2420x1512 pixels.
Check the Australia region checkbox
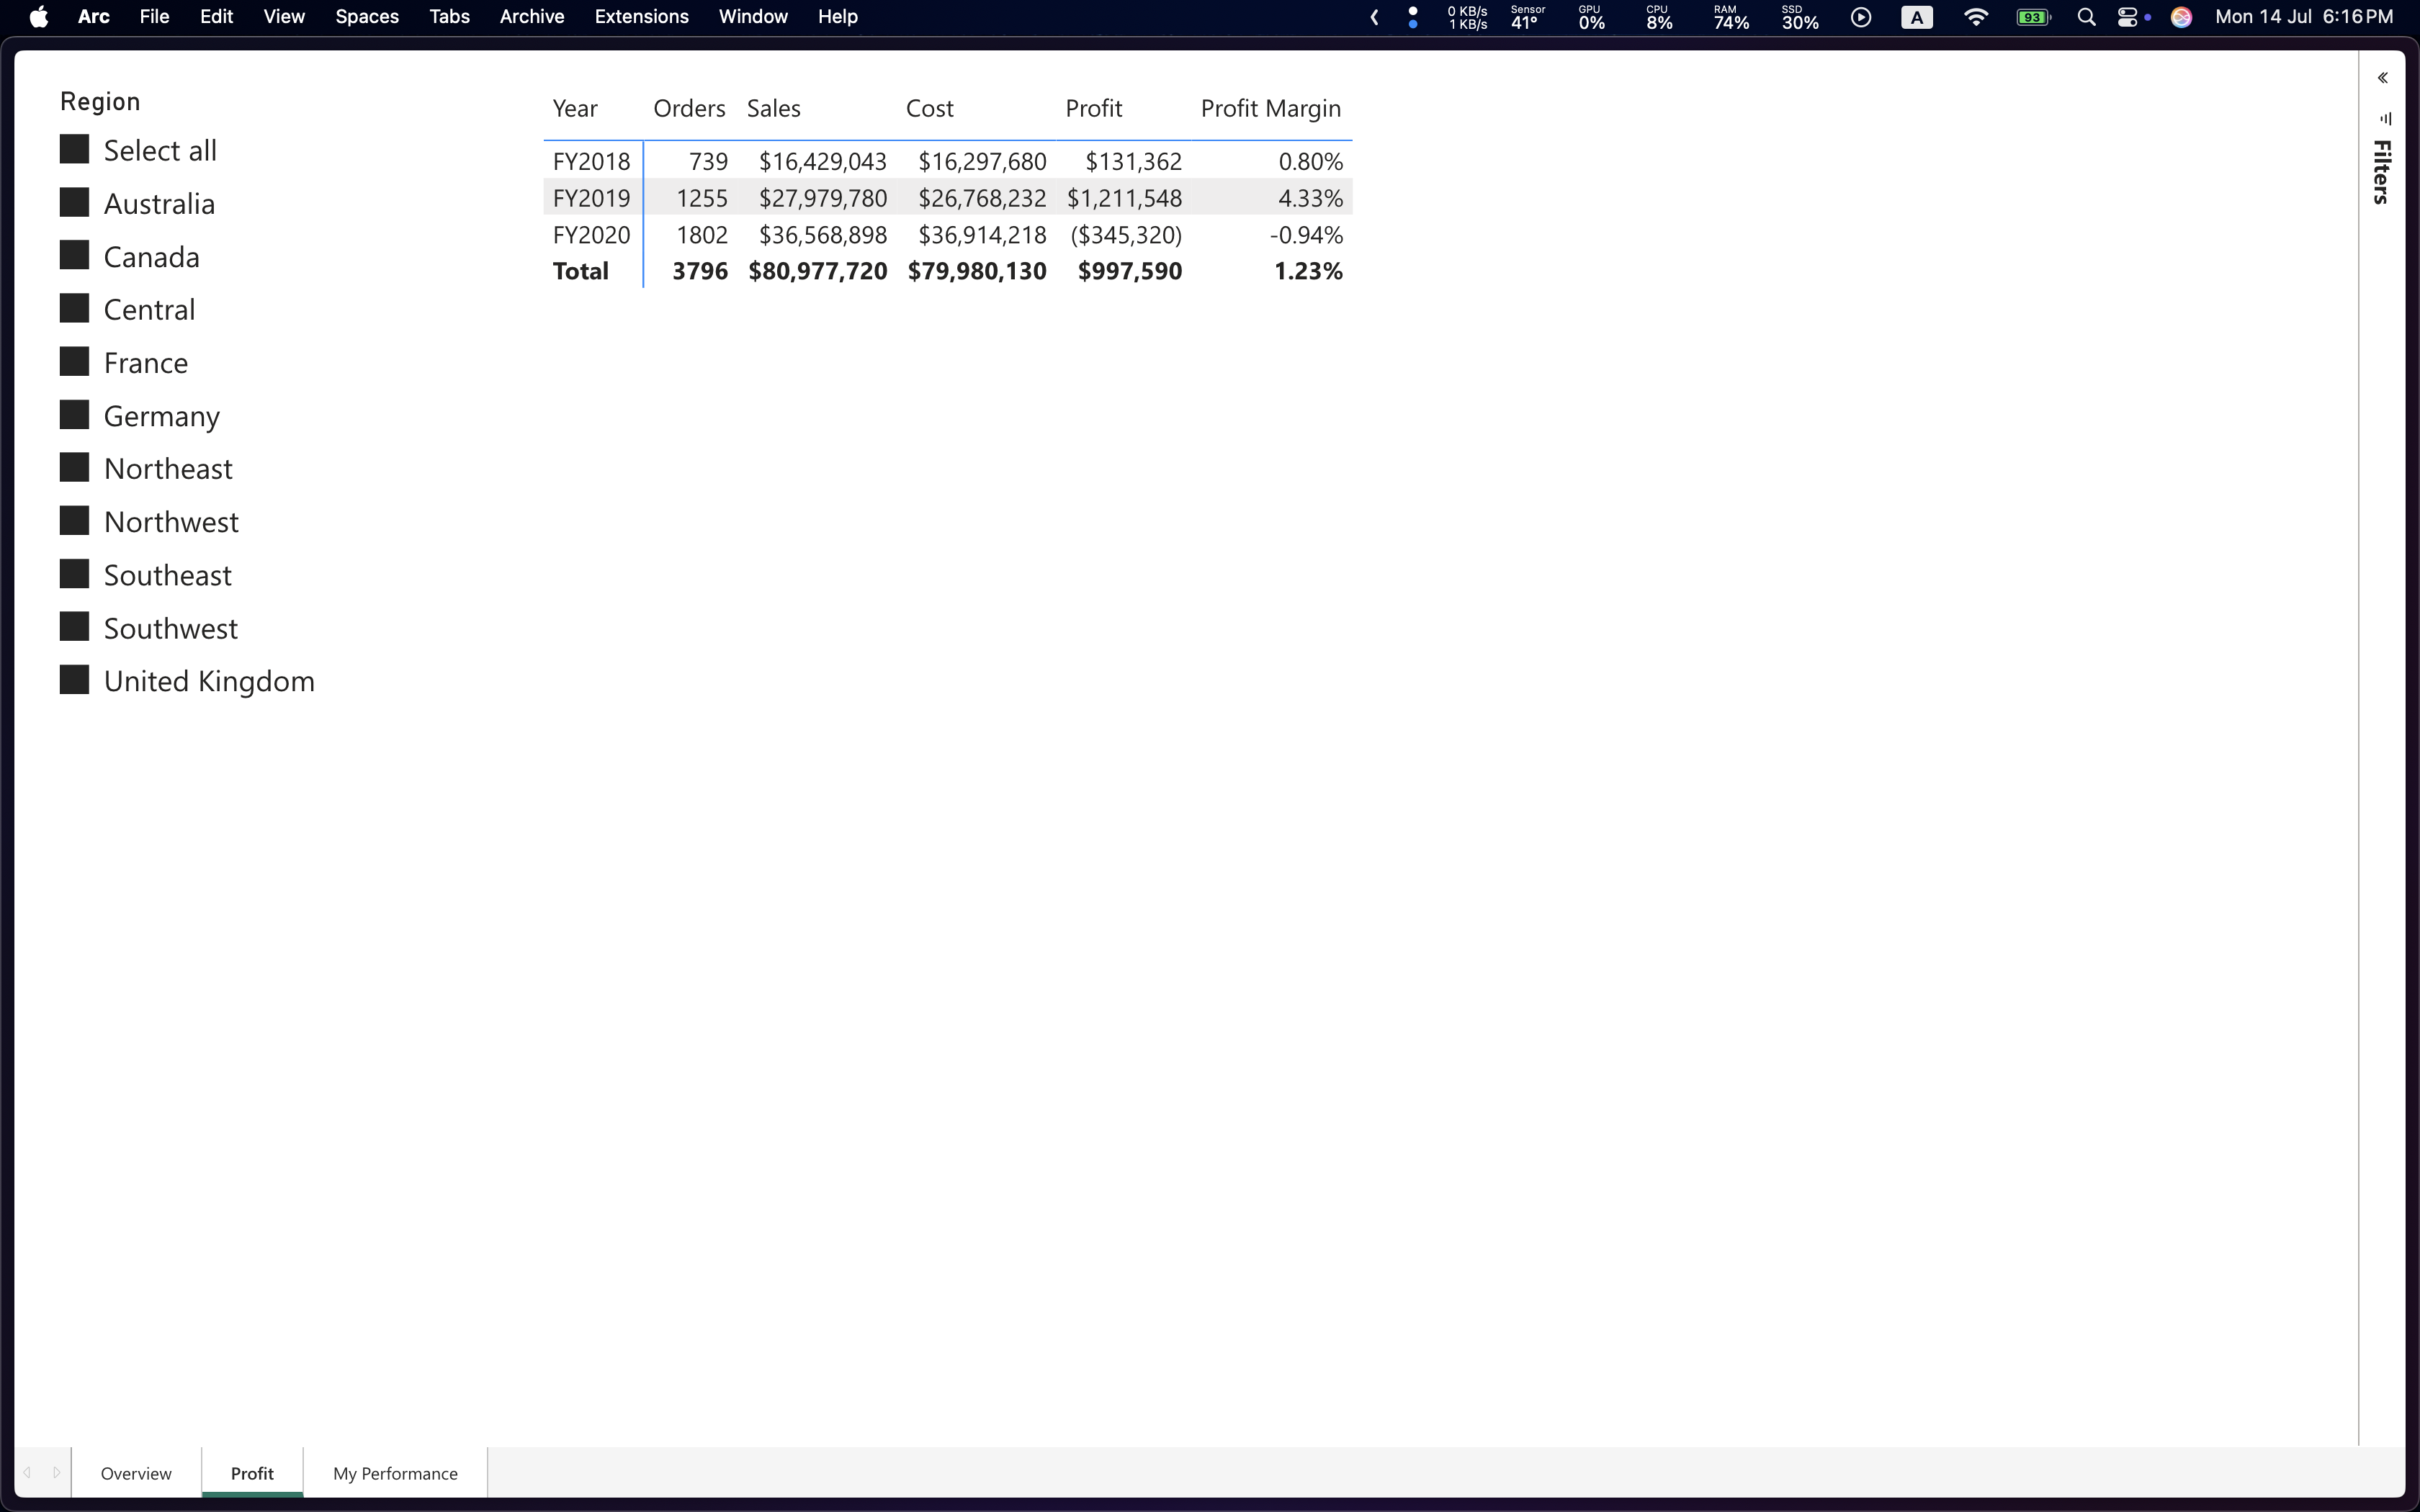pos(75,202)
